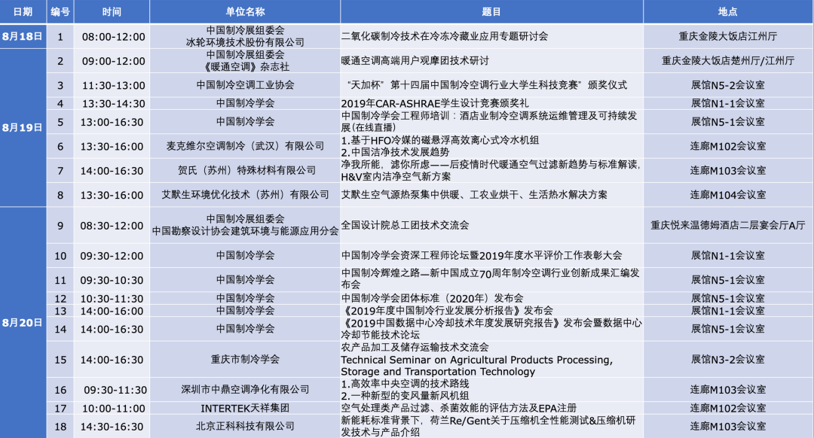Select the "重庆市制冷学会" cell
814x438 pixels.
[245, 359]
